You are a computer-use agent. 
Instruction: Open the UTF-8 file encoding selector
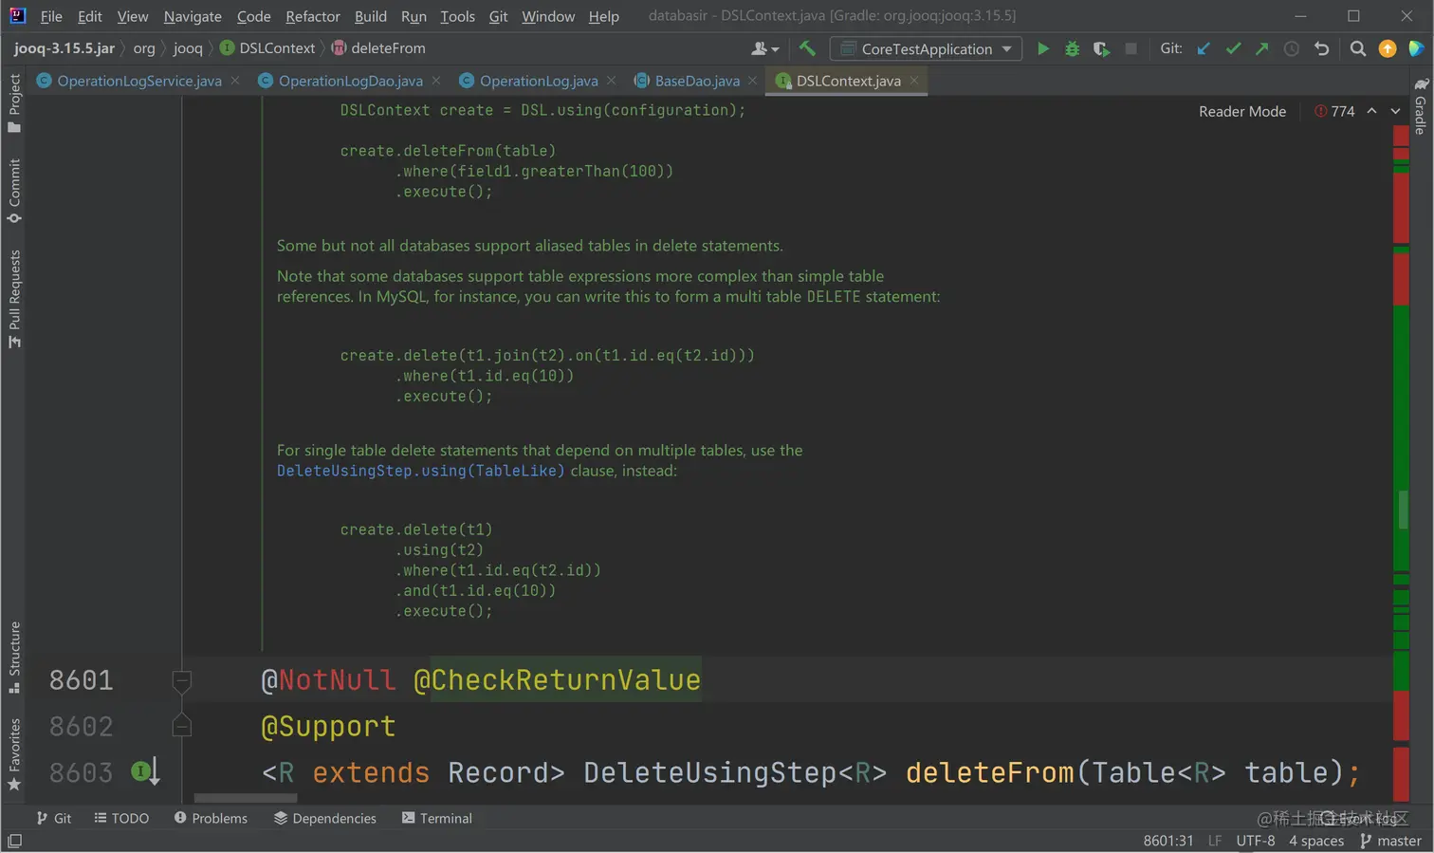[1256, 841]
